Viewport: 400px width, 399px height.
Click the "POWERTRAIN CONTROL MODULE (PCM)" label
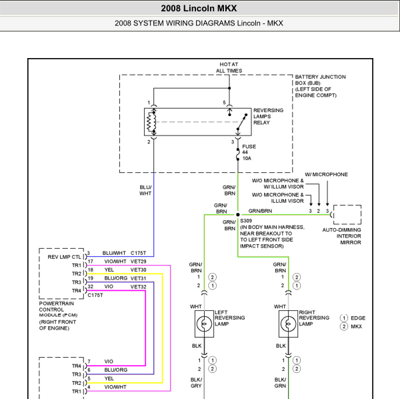click(x=58, y=309)
